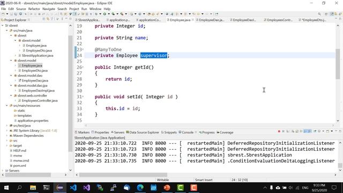Open Visual Studio from the taskbar

[87, 188]
